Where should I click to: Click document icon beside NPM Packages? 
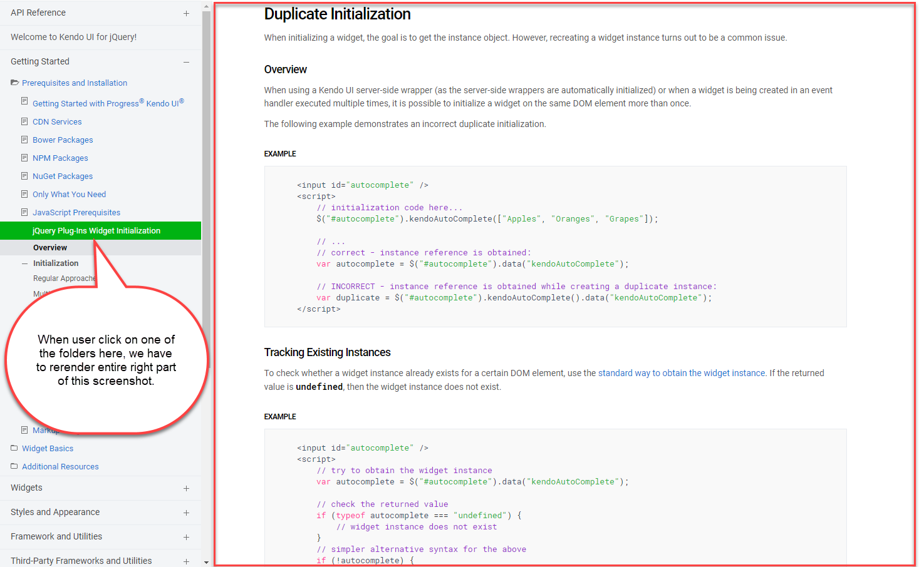click(x=24, y=157)
